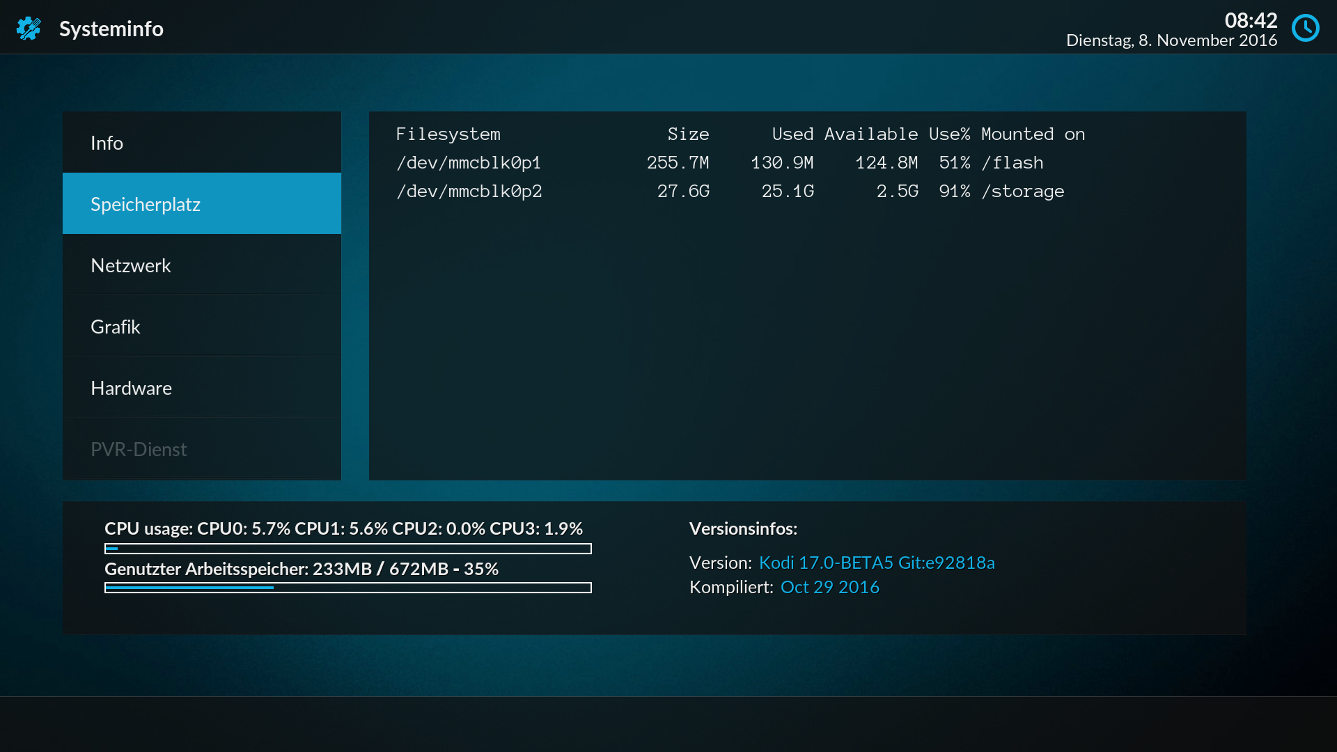Image resolution: width=1337 pixels, height=752 pixels.
Task: Click the 08:42 time display
Action: (1250, 20)
